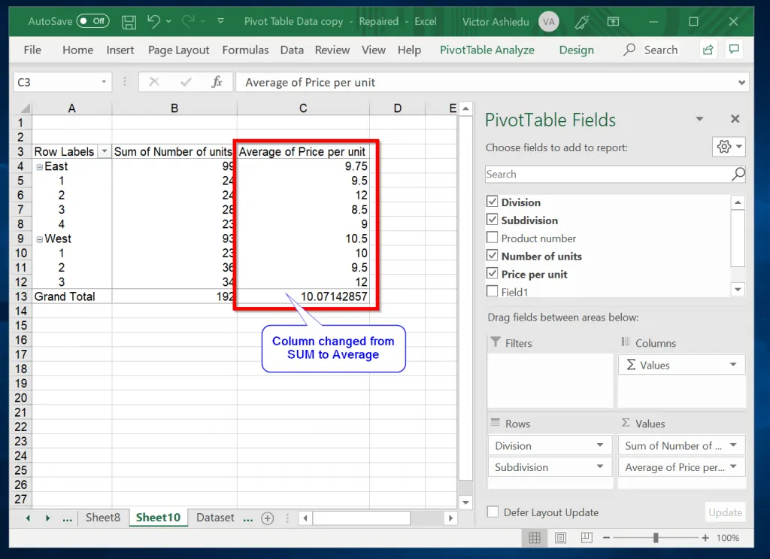Select the 10.07142857 cell

click(x=303, y=296)
